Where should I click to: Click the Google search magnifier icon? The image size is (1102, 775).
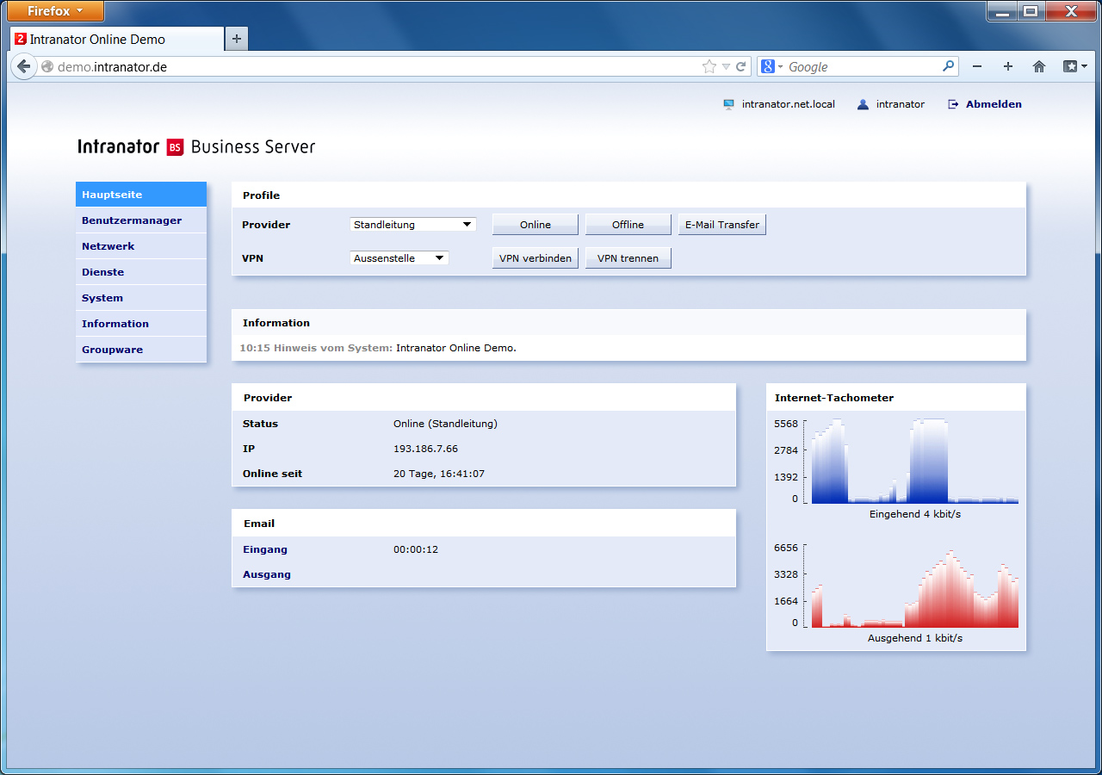point(948,66)
